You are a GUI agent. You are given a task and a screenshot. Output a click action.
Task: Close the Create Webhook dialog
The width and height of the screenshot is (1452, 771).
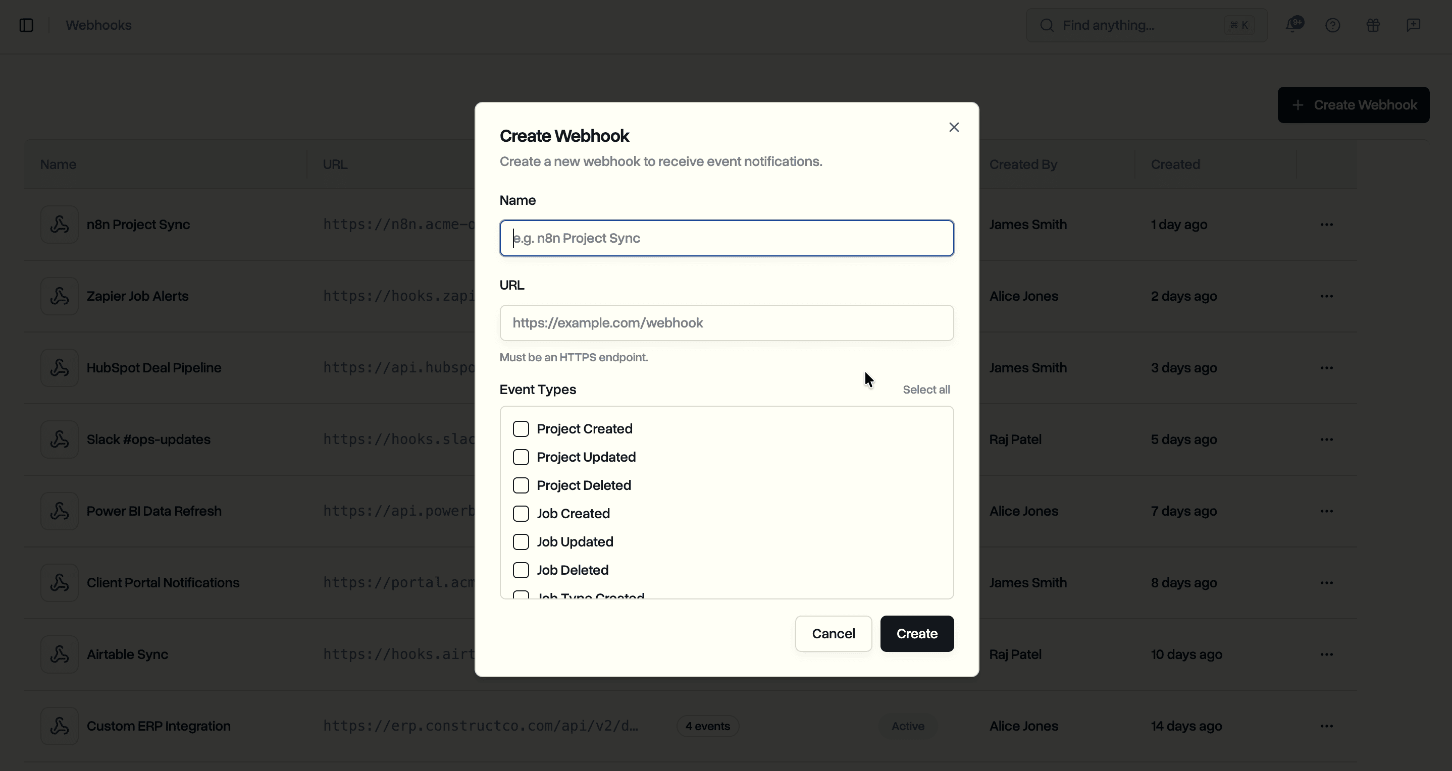954,127
